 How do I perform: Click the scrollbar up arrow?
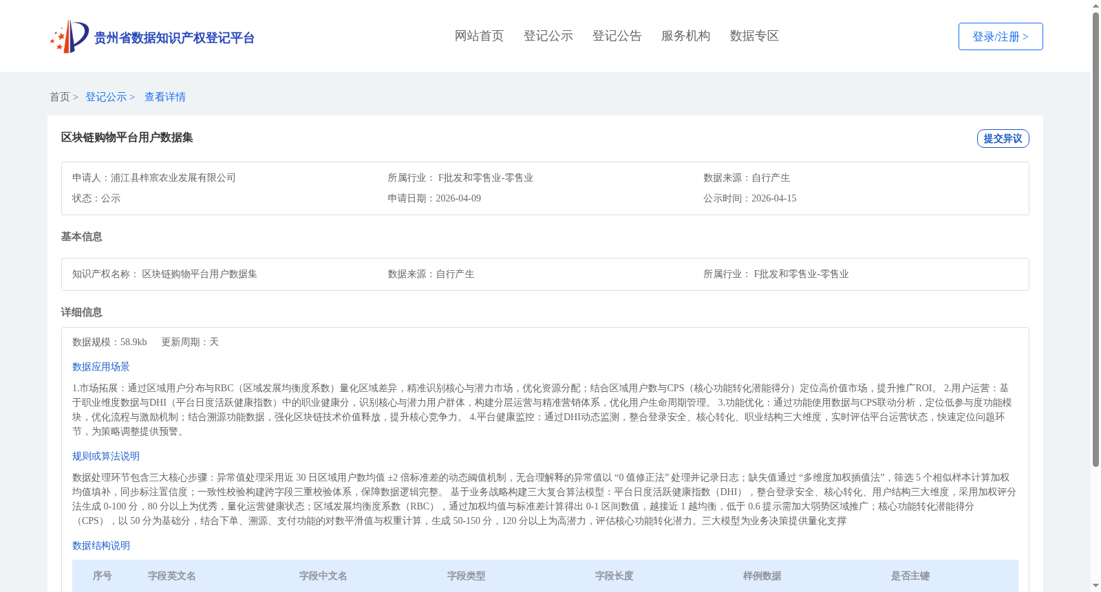[1095, 6]
